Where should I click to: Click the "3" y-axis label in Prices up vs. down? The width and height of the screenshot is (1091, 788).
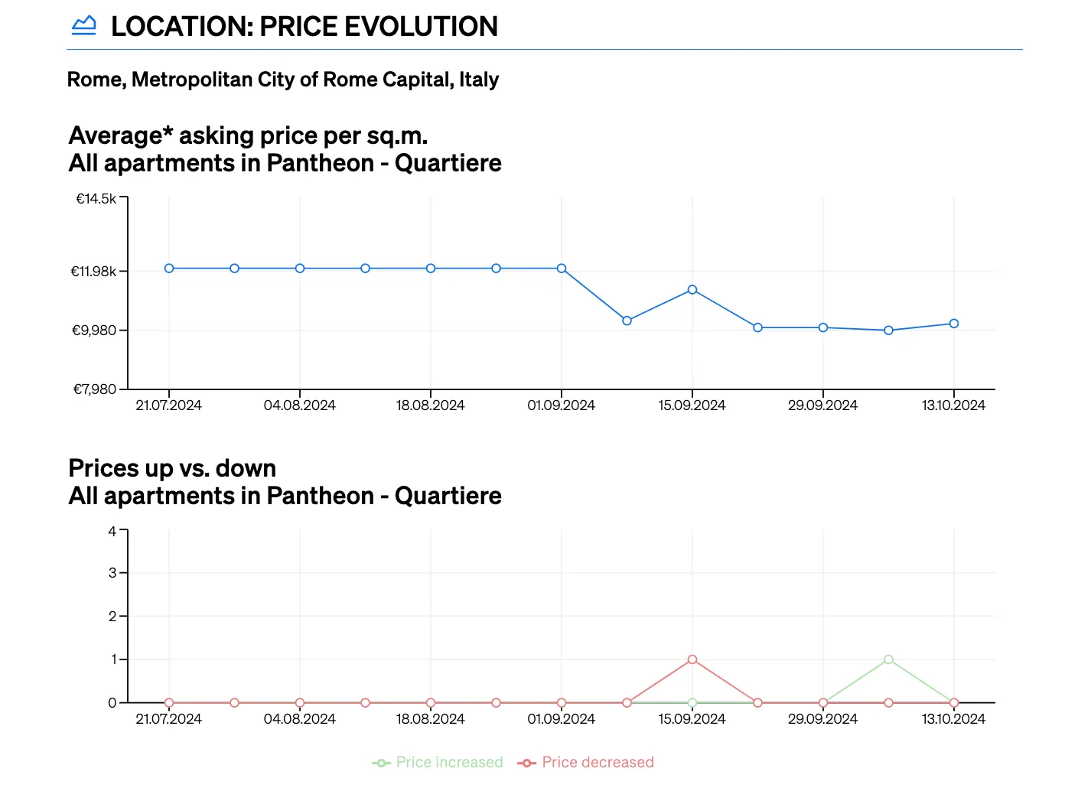[112, 573]
